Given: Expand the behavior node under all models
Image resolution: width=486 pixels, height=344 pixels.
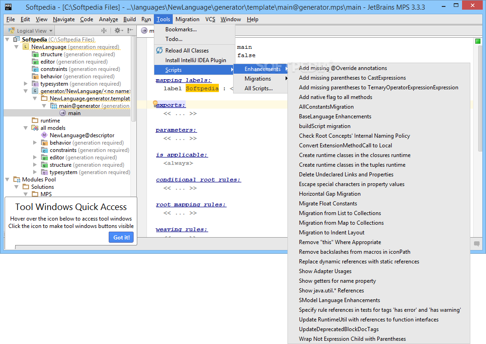Looking at the screenshot, I should [x=35, y=143].
